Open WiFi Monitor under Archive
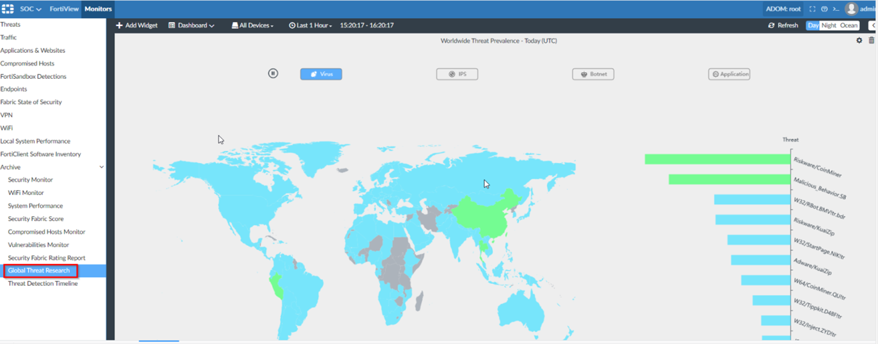The width and height of the screenshot is (878, 344). (26, 193)
